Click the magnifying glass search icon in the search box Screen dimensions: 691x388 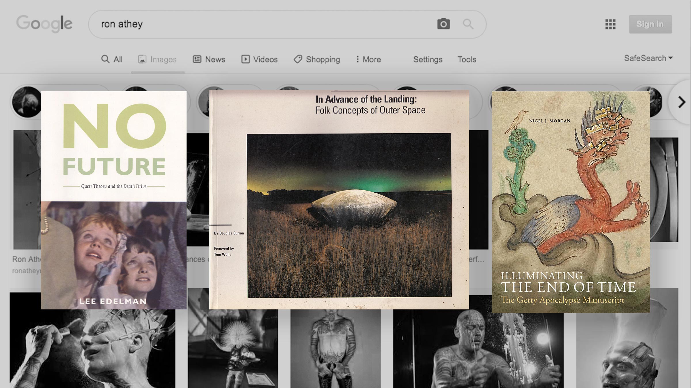click(x=468, y=24)
